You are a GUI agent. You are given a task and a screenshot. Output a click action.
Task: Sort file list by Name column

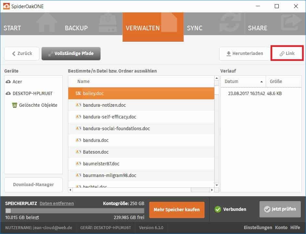141,81
